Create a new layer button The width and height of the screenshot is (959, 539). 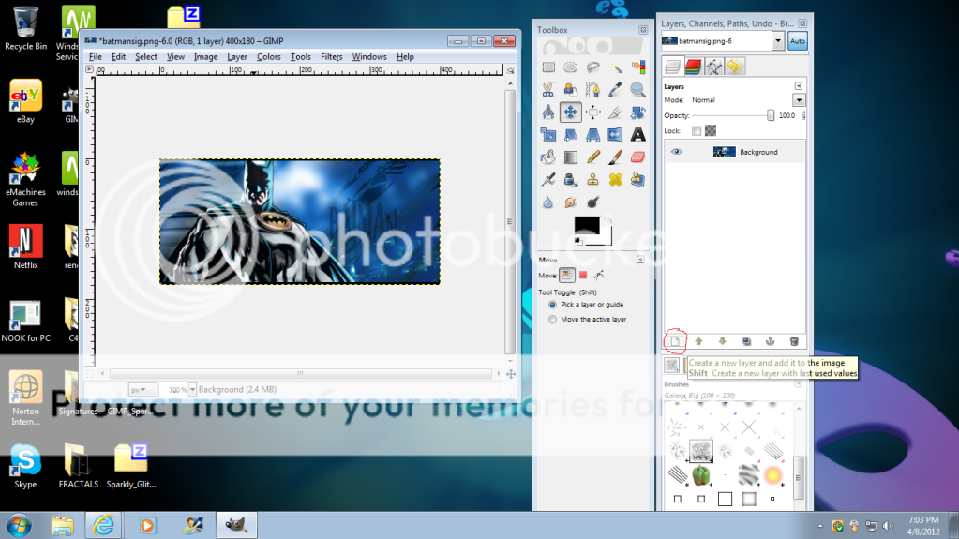coord(675,341)
